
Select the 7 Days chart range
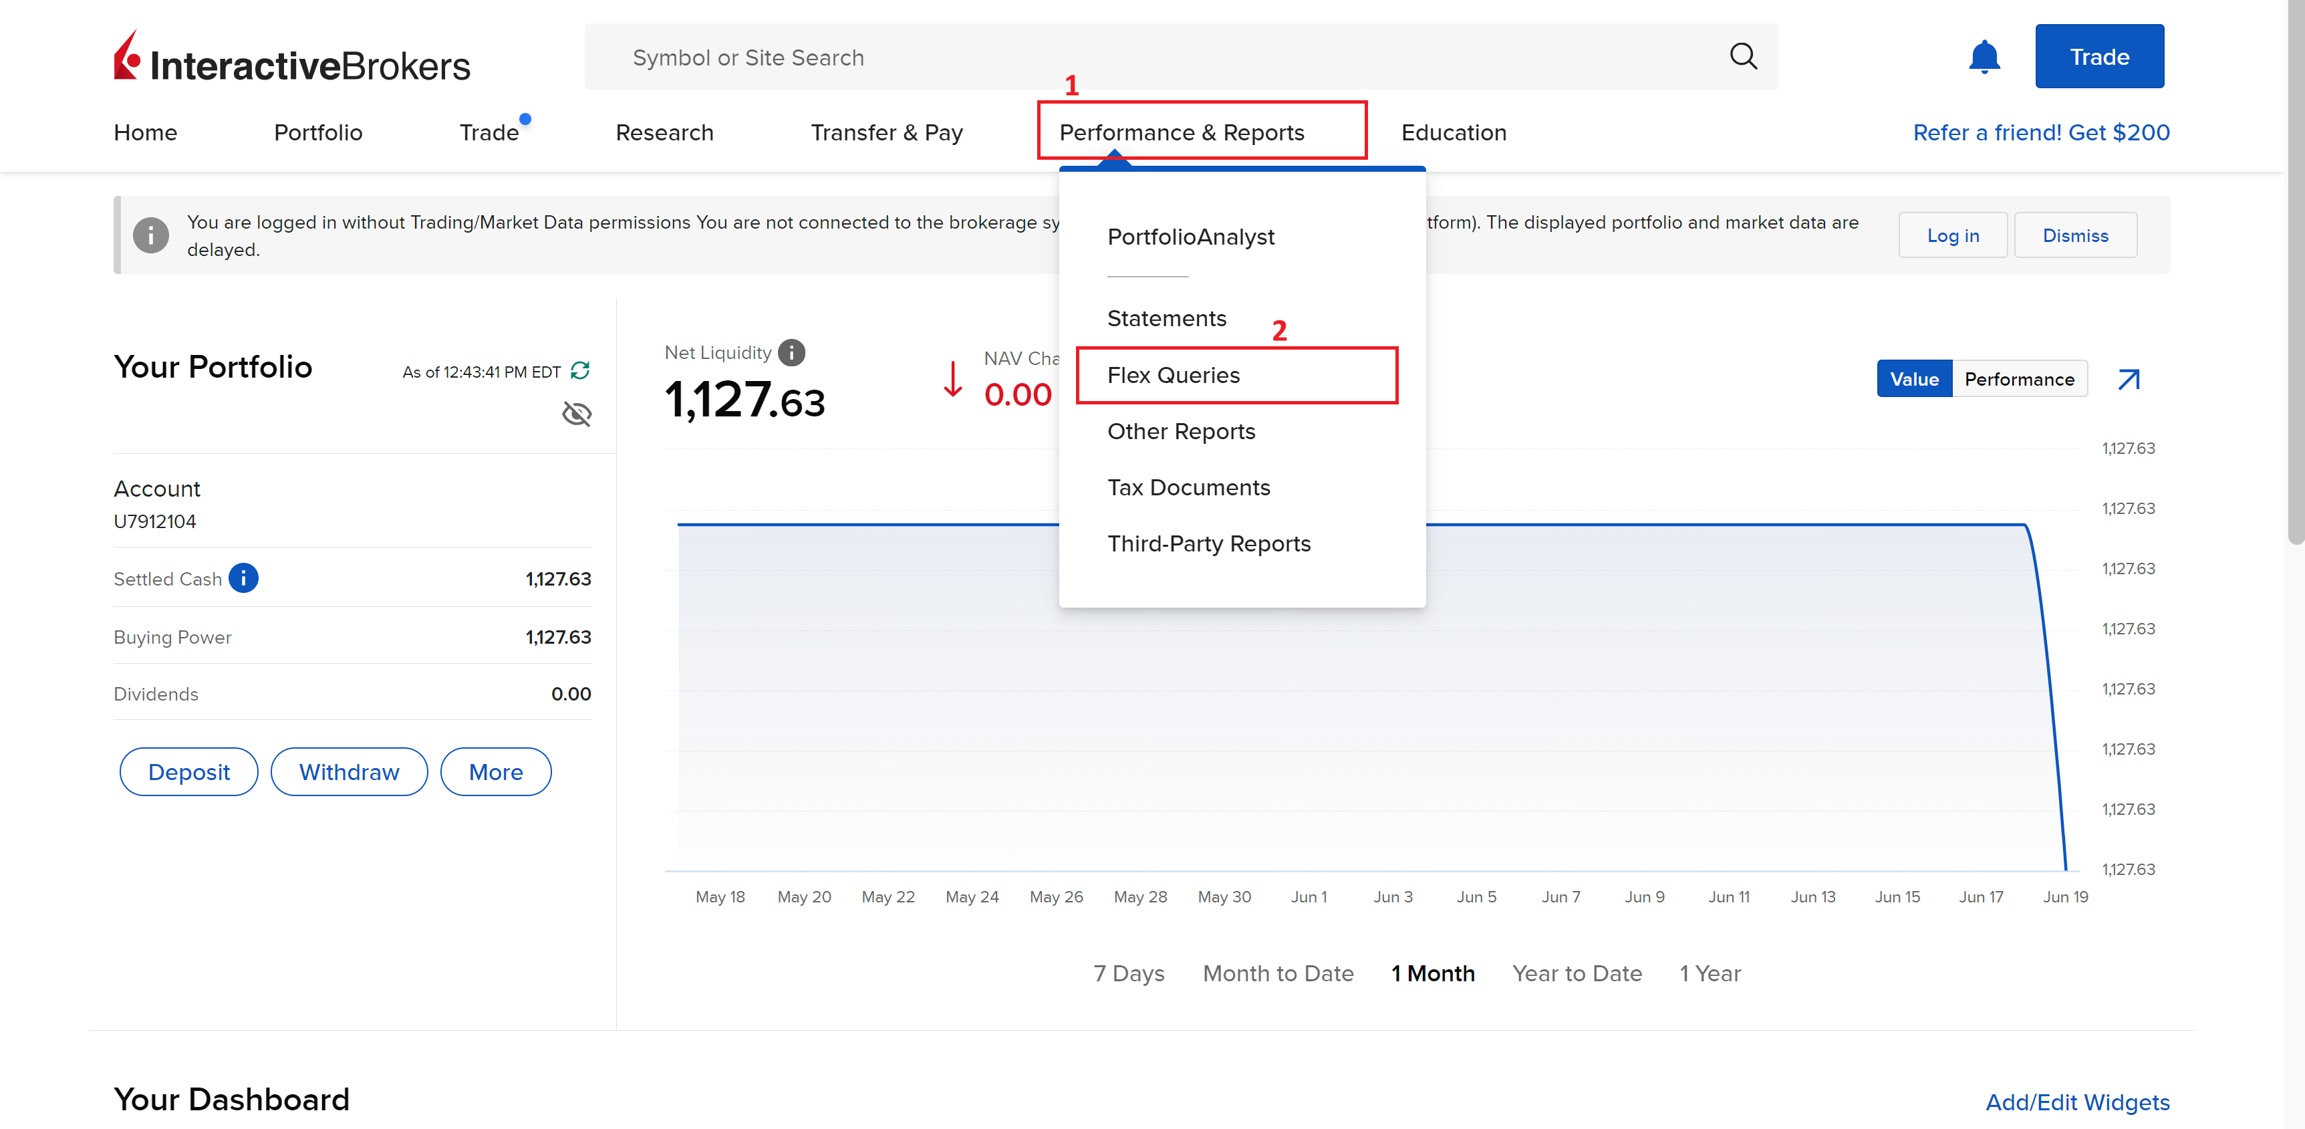[x=1128, y=973]
